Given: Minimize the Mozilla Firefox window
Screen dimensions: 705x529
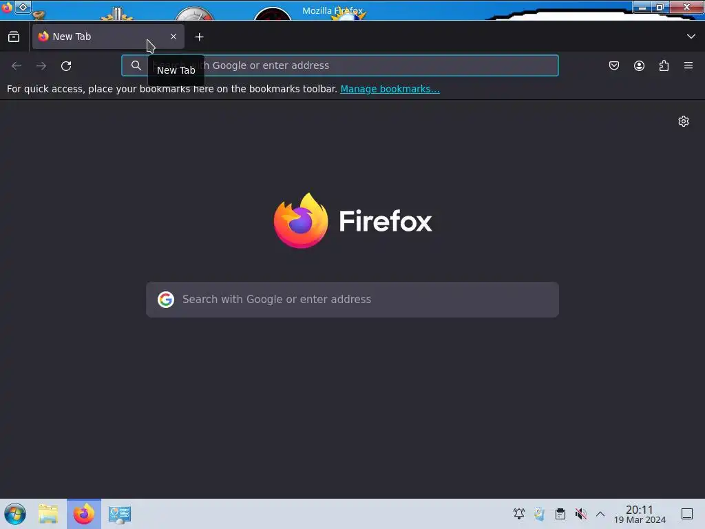Looking at the screenshot, I should pyautogui.click(x=642, y=7).
